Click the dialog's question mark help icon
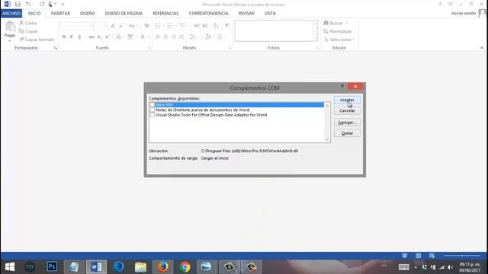 click(342, 86)
